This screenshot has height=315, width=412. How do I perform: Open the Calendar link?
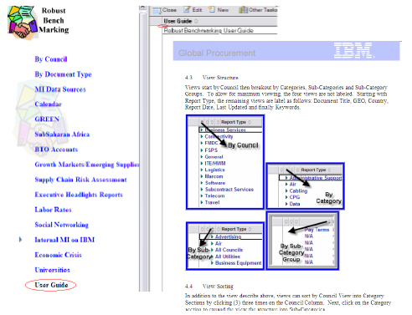tap(48, 104)
